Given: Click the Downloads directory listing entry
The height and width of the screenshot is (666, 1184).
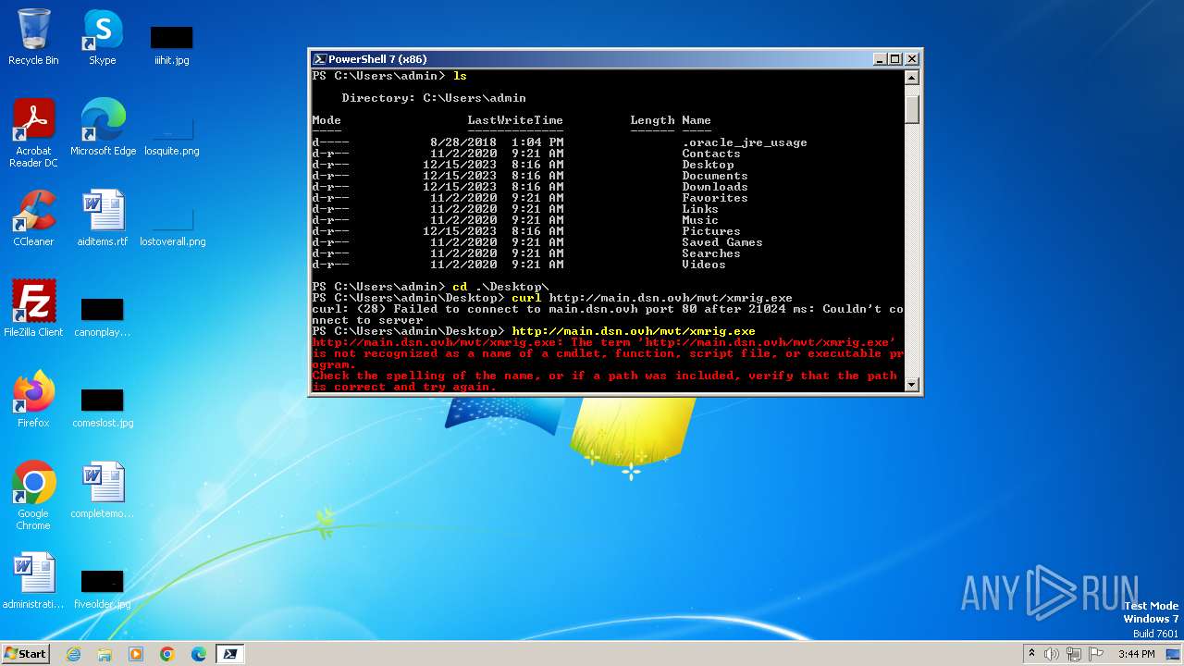Looking at the screenshot, I should (x=715, y=187).
